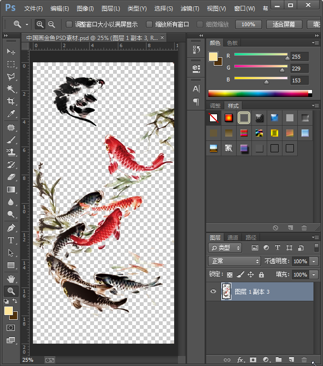
Task: Hide layer 图层 1 副本 3 visibility
Action: tap(213, 292)
